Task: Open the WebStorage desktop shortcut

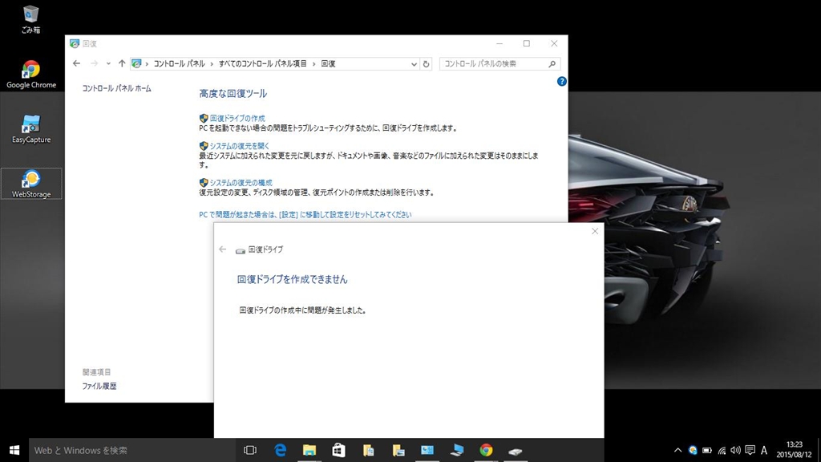Action: click(31, 184)
